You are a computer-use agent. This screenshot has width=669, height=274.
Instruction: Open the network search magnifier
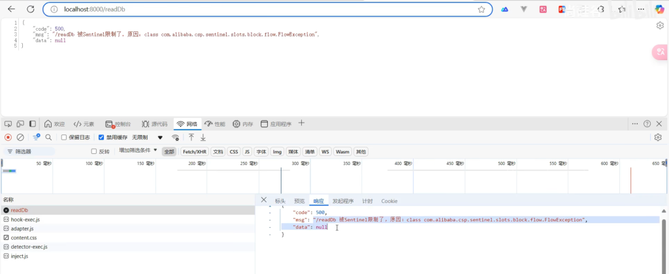pyautogui.click(x=48, y=138)
